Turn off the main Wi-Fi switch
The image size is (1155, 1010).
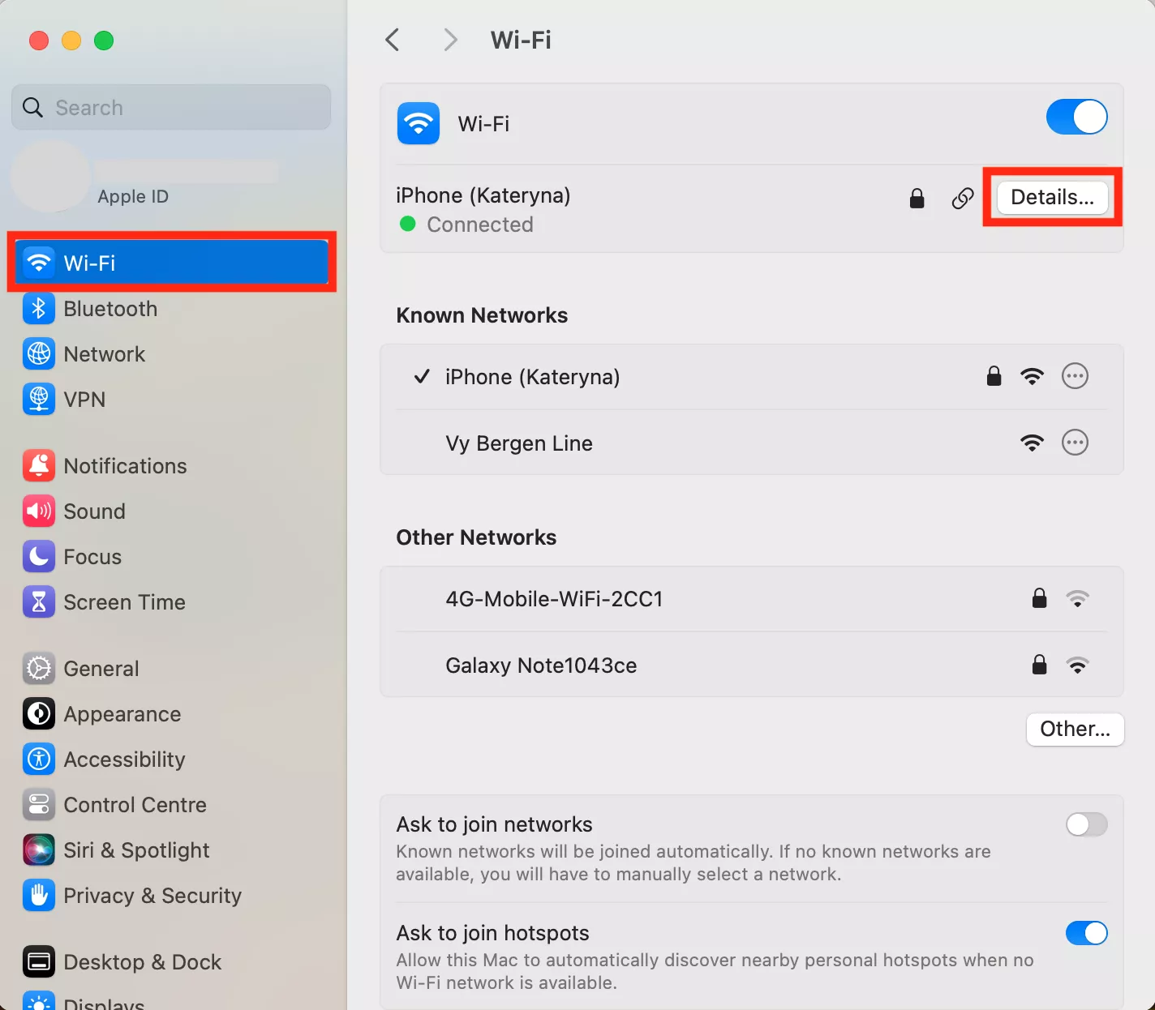[x=1076, y=118]
